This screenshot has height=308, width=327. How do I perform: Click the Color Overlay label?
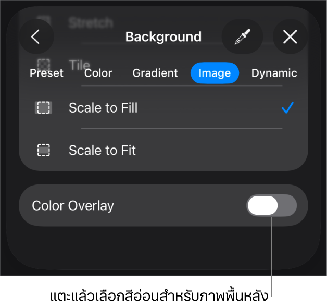pyautogui.click(x=73, y=206)
